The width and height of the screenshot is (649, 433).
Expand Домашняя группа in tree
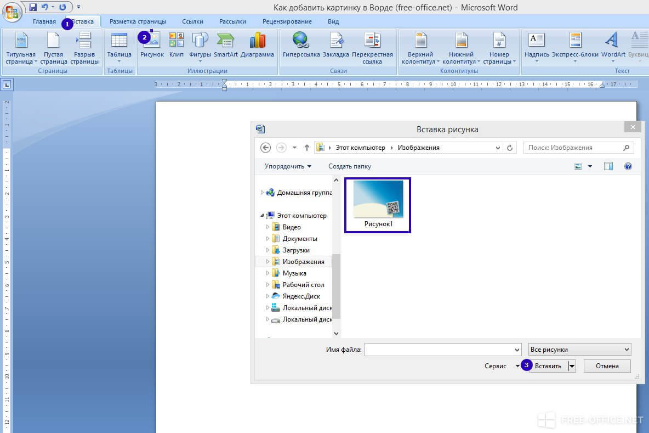(x=262, y=192)
